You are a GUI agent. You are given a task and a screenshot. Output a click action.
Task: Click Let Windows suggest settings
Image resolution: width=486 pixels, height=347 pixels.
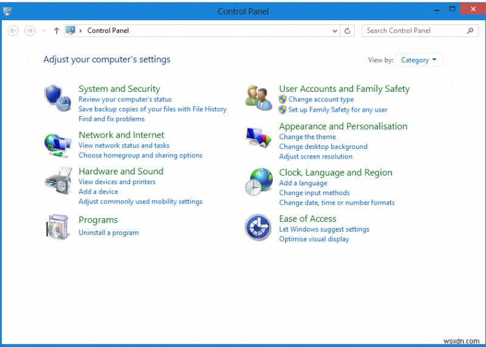[x=324, y=229]
